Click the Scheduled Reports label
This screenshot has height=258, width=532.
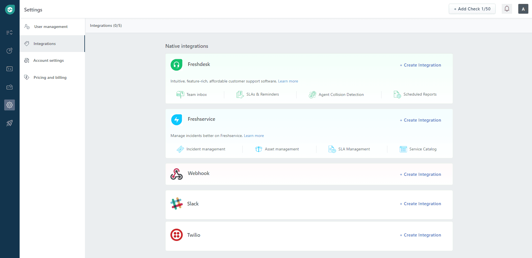420,94
